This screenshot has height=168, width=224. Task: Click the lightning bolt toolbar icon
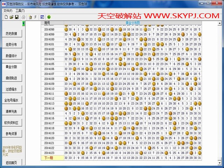[35, 17]
